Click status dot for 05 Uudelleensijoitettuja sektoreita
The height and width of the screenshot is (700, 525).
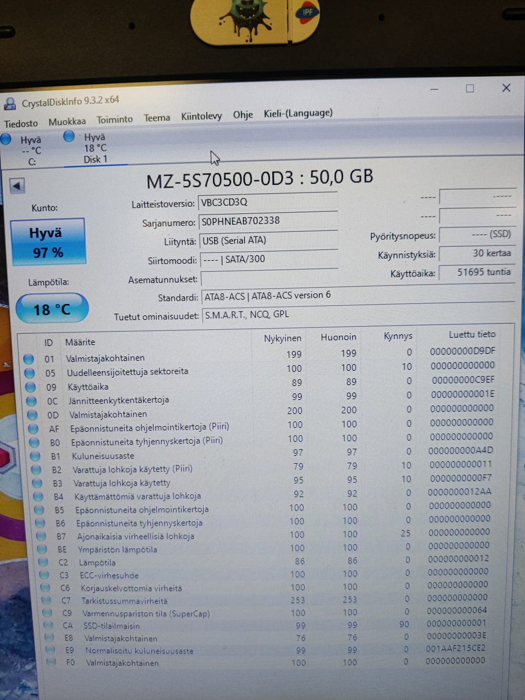tap(30, 374)
